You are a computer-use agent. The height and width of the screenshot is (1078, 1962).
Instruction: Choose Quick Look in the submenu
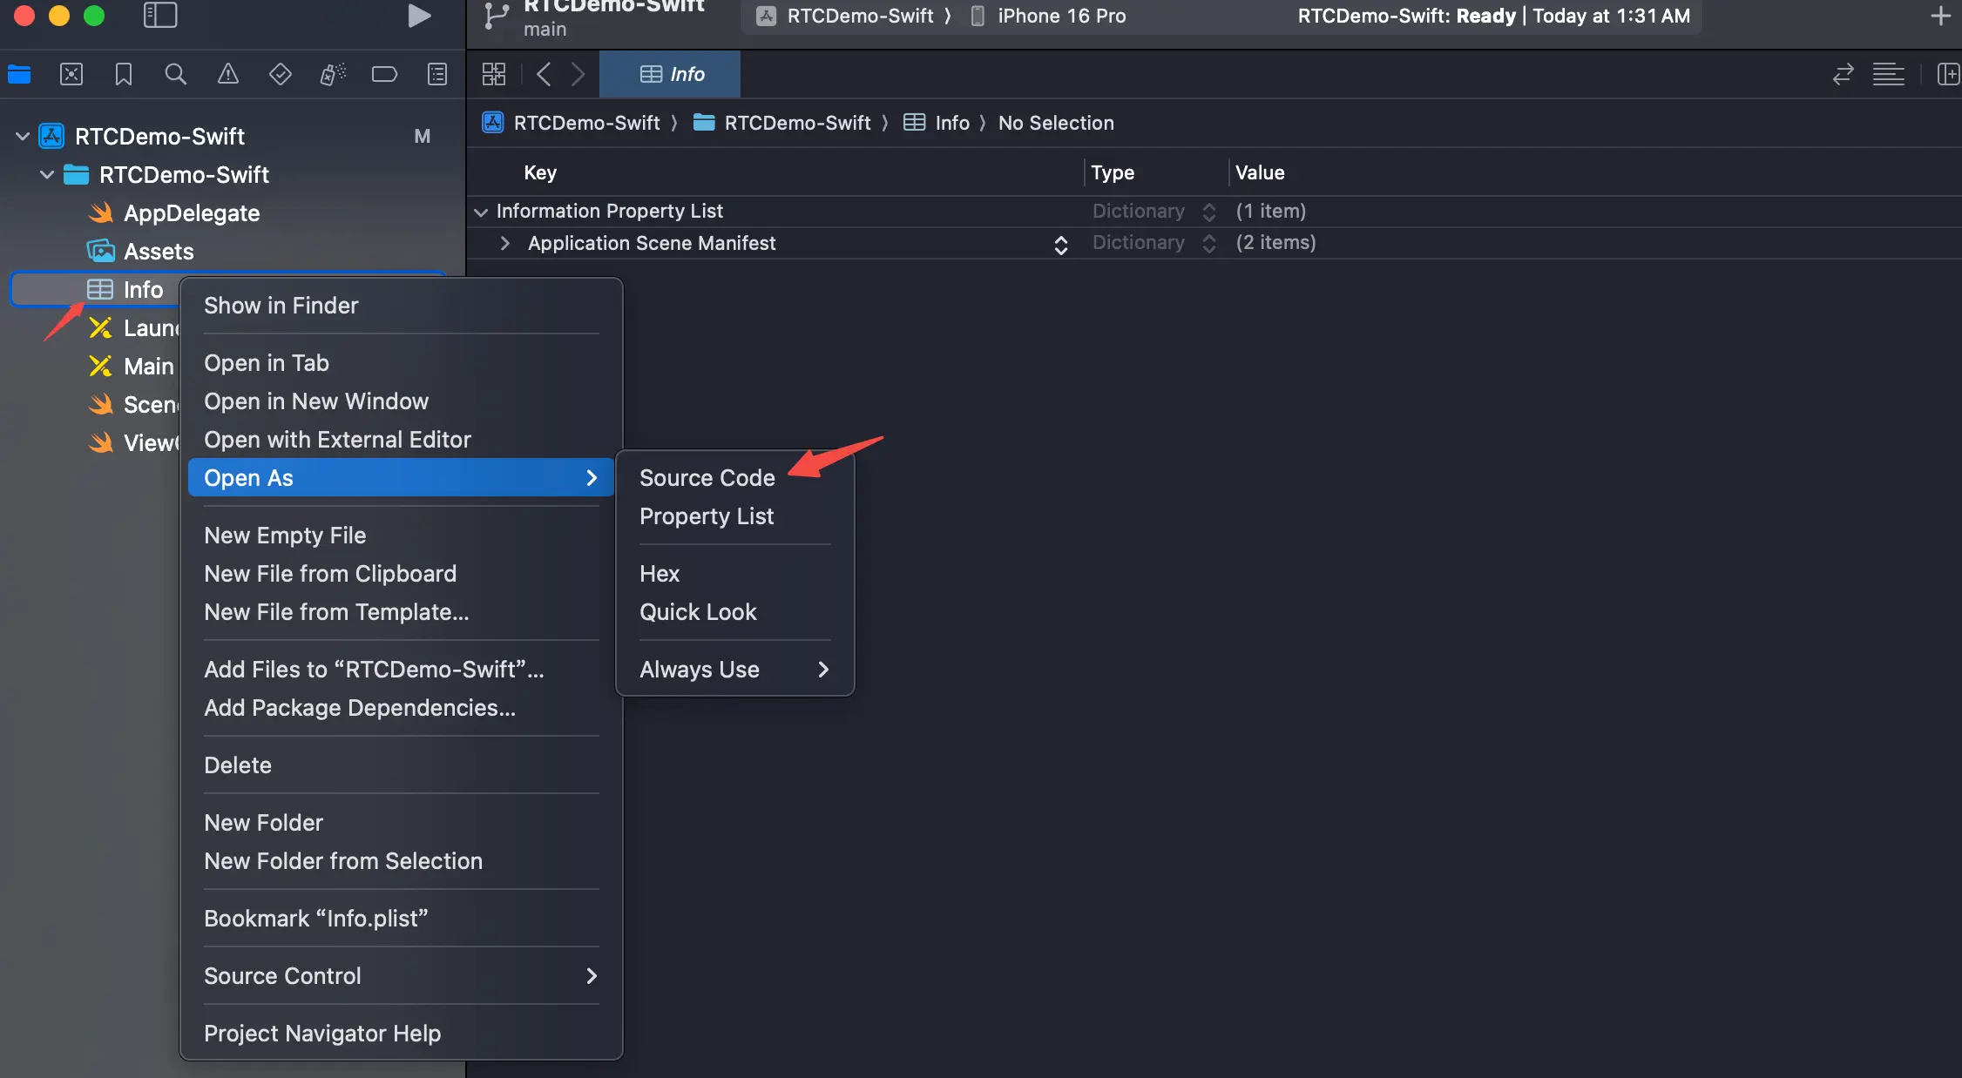734,612
